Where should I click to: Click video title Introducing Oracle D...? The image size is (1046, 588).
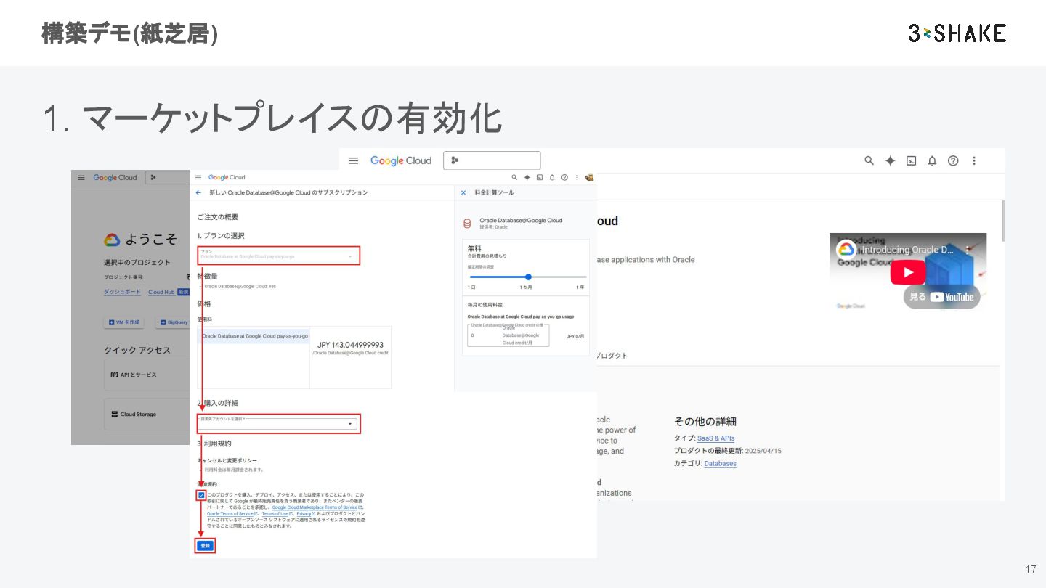[908, 250]
